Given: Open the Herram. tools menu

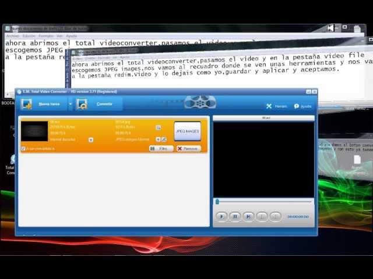Looking at the screenshot, I should (x=276, y=106).
